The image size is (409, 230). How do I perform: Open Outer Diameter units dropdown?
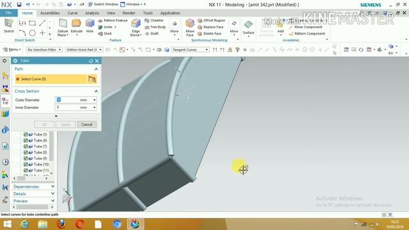(x=95, y=100)
